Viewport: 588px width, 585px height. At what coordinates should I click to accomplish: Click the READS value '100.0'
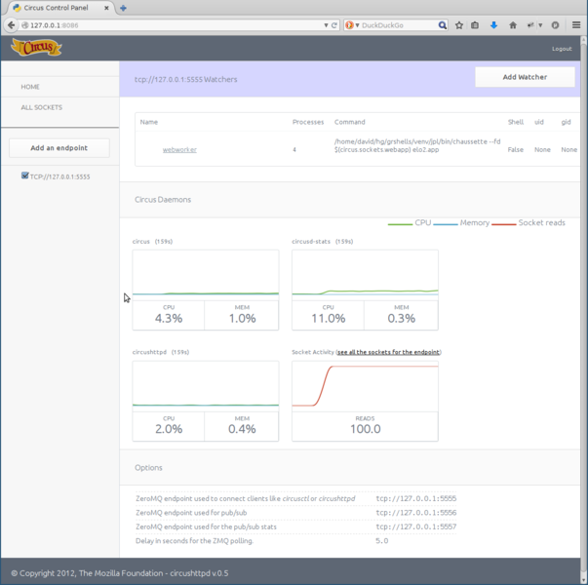click(366, 429)
